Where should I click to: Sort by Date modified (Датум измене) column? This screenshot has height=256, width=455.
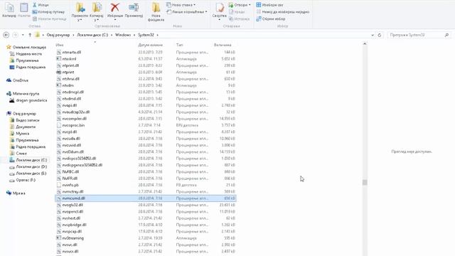pos(151,45)
